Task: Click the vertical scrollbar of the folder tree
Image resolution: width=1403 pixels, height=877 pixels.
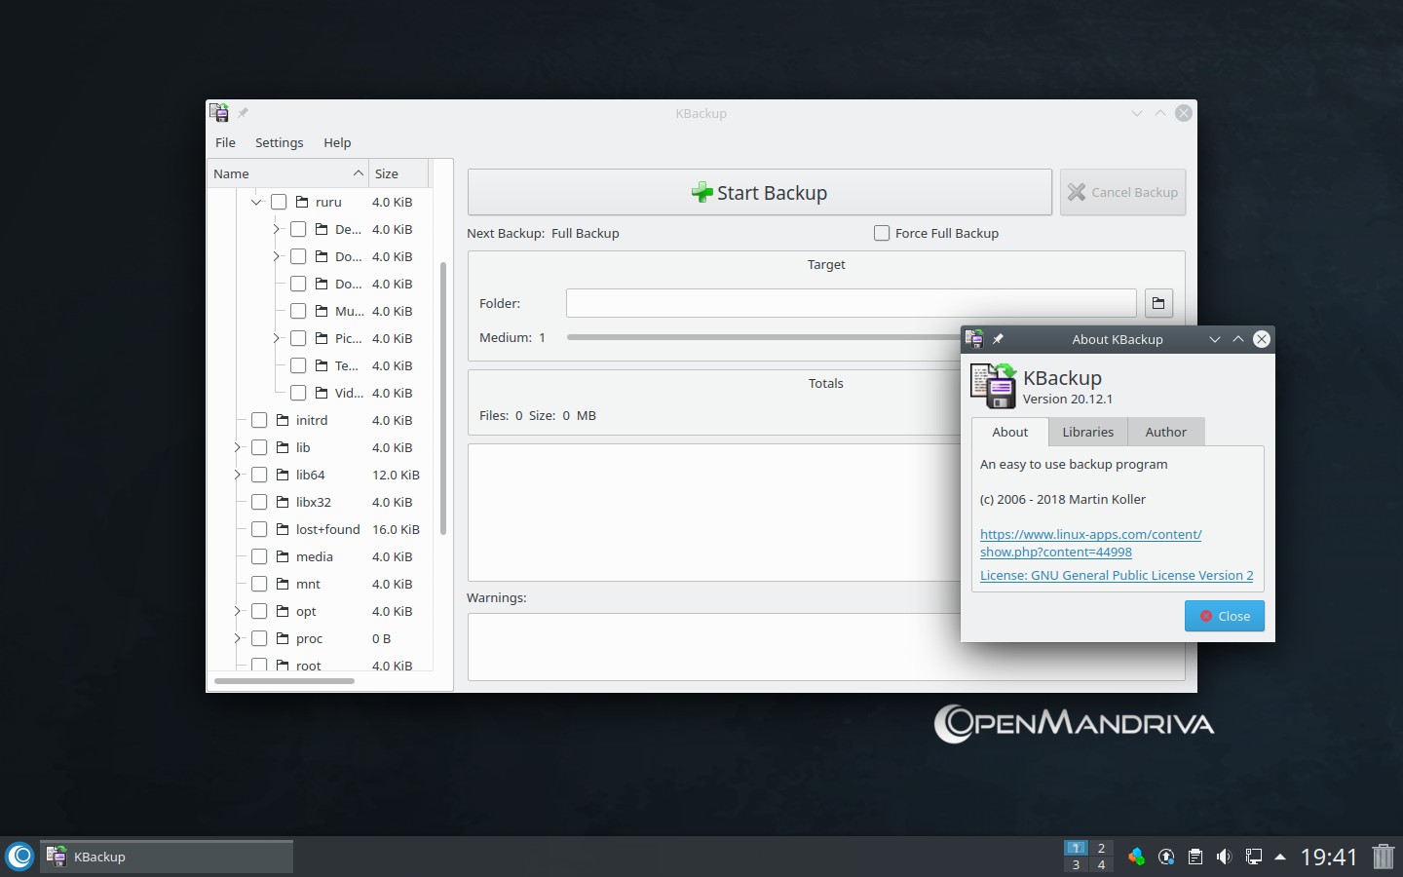Action: point(443,398)
